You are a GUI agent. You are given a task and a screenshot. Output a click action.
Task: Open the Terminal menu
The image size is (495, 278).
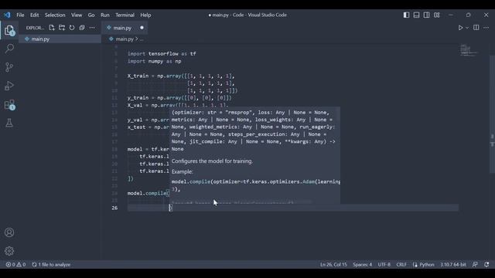click(x=125, y=15)
